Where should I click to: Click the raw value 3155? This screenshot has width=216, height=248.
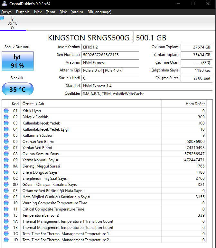[200, 197]
